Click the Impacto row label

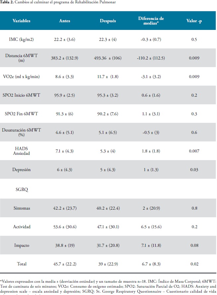click(22, 245)
